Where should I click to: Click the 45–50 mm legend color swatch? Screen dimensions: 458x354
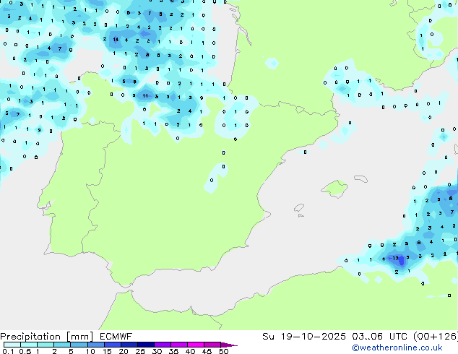[x=212, y=345]
